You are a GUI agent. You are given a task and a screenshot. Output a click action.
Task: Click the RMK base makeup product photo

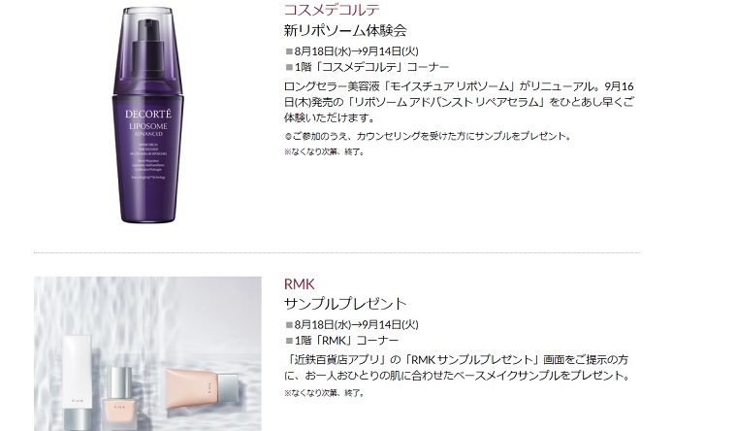click(147, 354)
